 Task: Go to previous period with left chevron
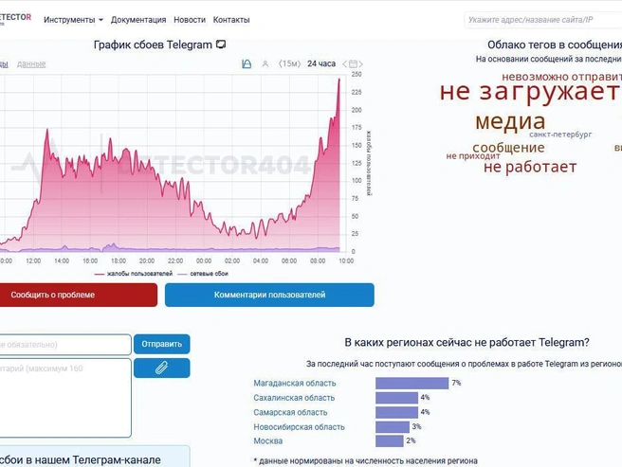pos(345,63)
